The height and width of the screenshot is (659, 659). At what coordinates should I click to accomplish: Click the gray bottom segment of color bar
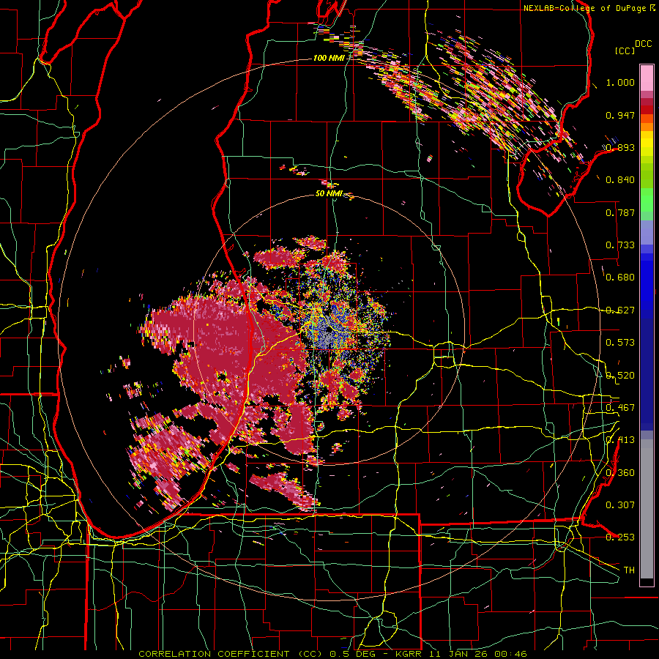pos(647,509)
